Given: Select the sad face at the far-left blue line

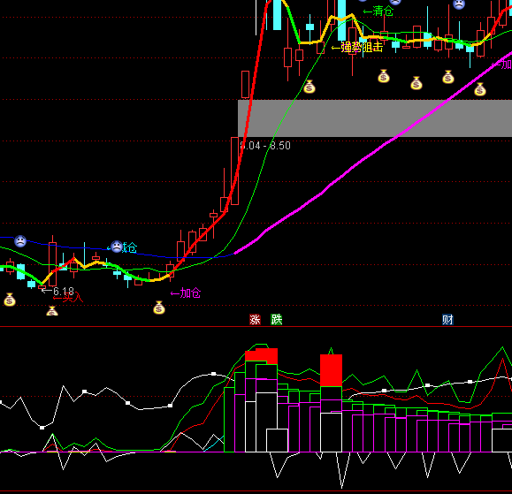Looking at the screenshot, I should point(20,241).
